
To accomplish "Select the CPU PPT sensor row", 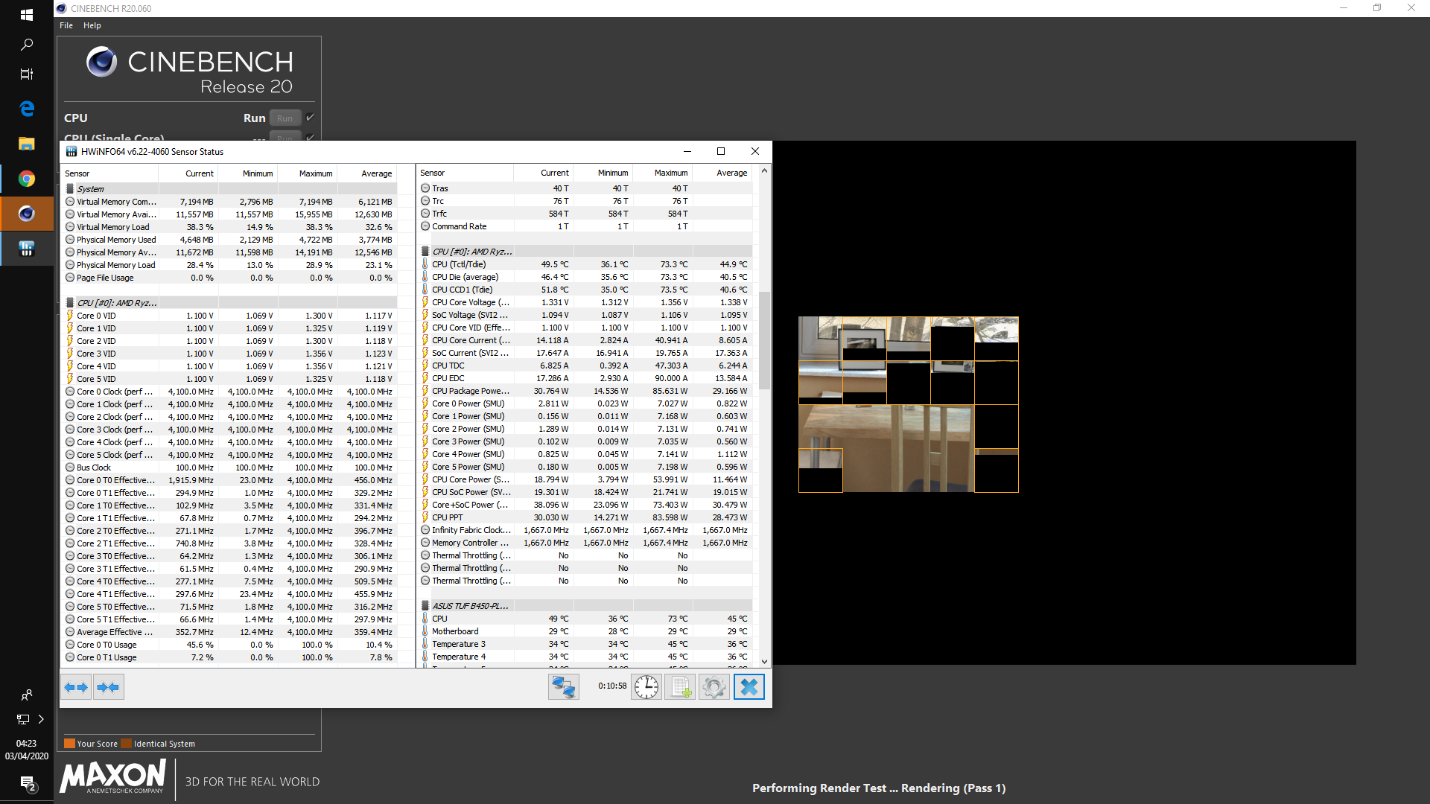I will point(585,517).
